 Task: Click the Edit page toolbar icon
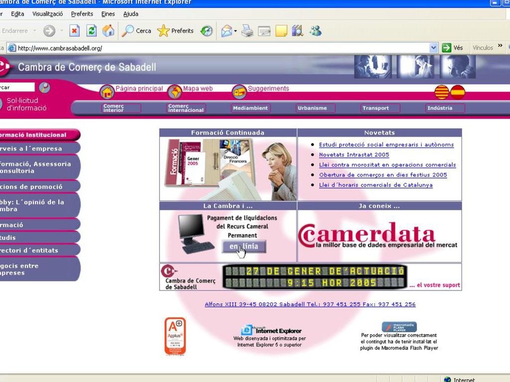click(x=264, y=31)
